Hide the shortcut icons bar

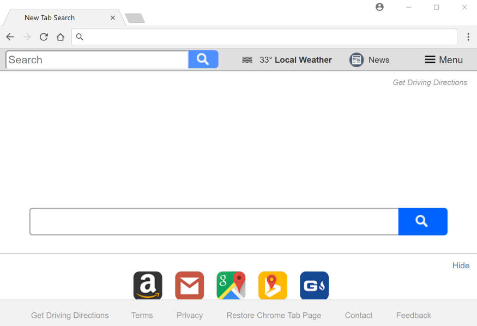point(461,265)
